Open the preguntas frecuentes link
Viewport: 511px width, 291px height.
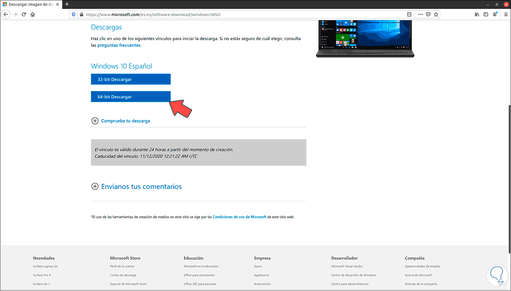119,45
